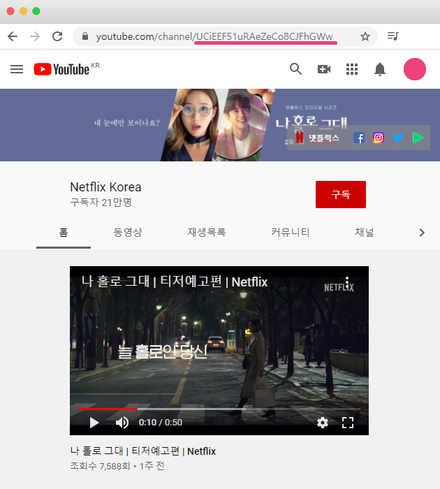Click the address bar URL field
440x489 pixels.
pyautogui.click(x=225, y=36)
